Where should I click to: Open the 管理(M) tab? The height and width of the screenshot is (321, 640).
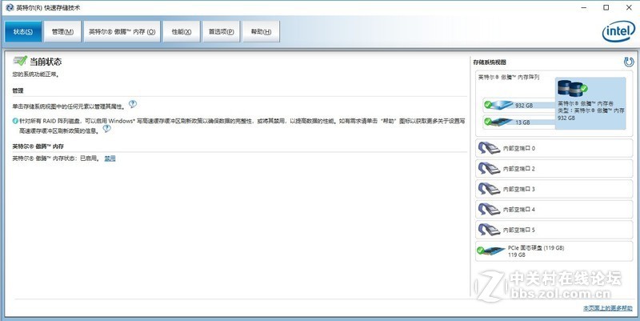pos(63,31)
